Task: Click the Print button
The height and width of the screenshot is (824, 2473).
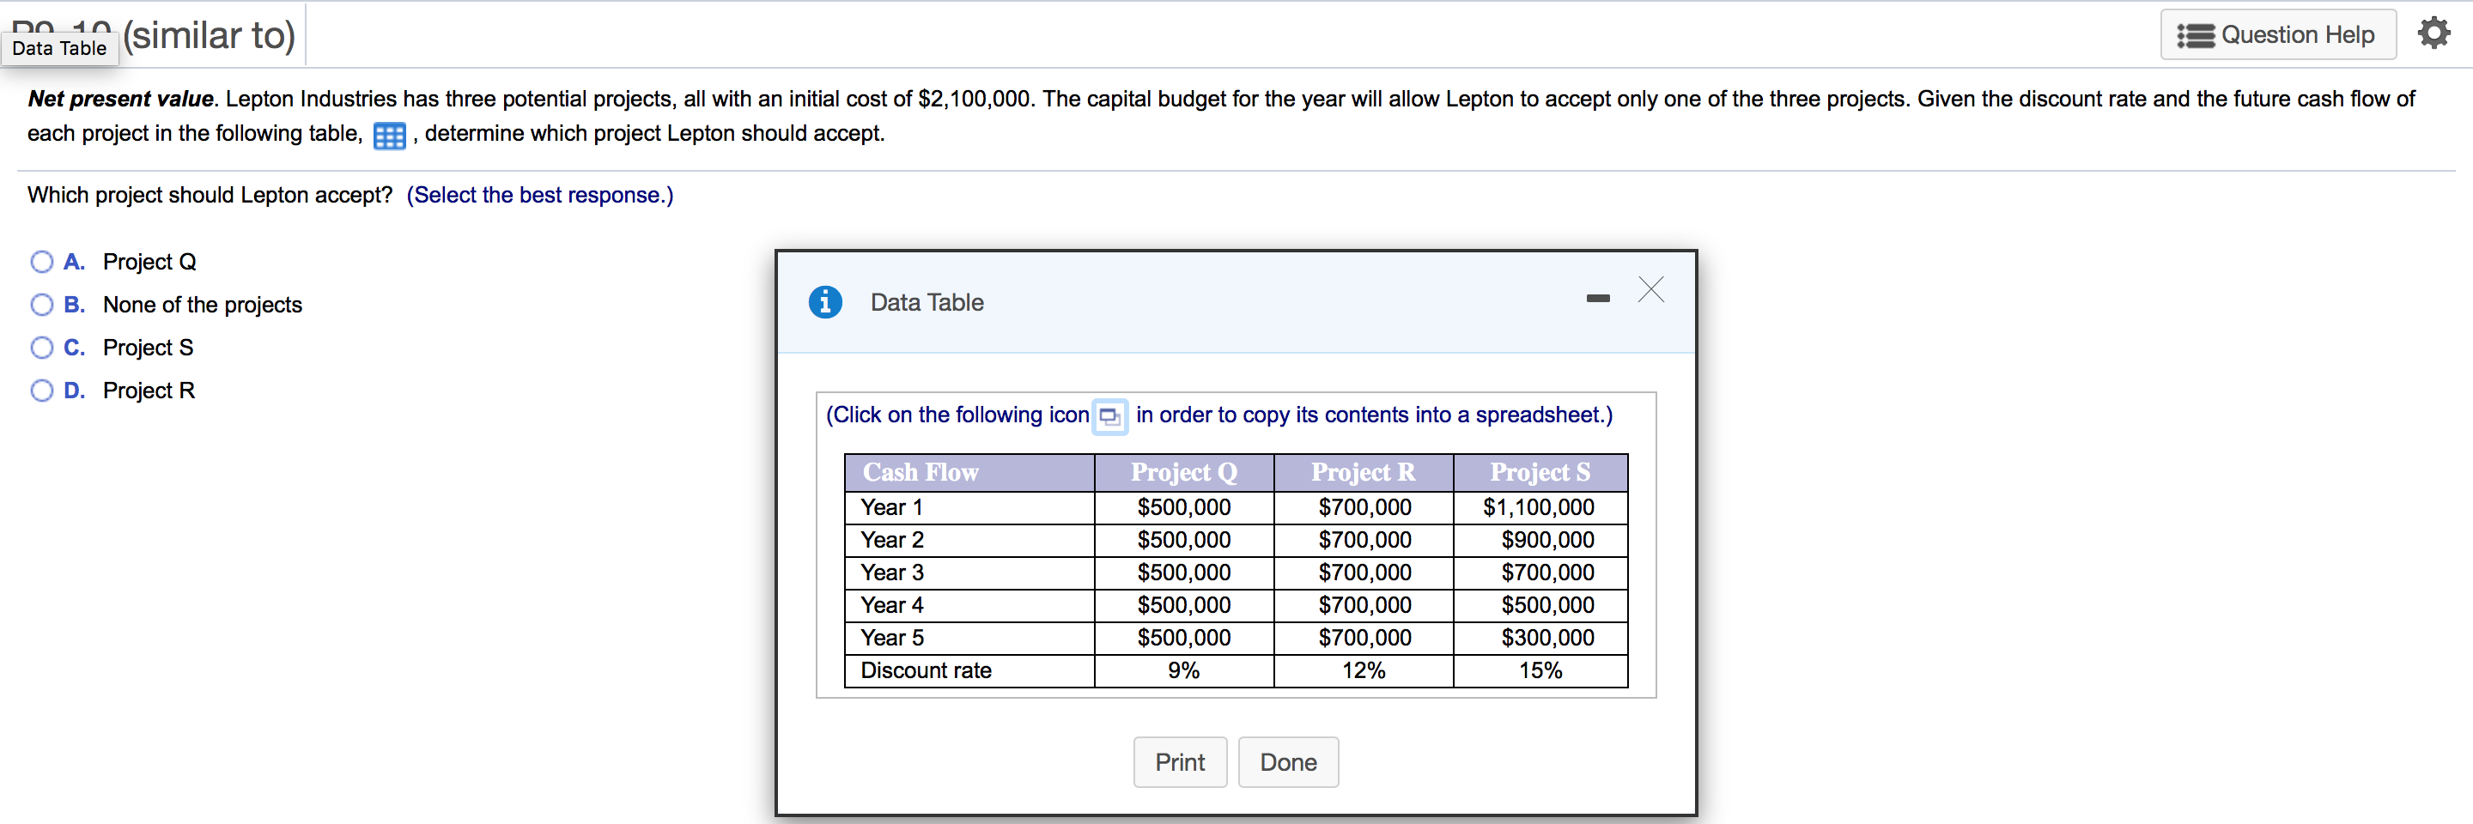Action: 1180,761
